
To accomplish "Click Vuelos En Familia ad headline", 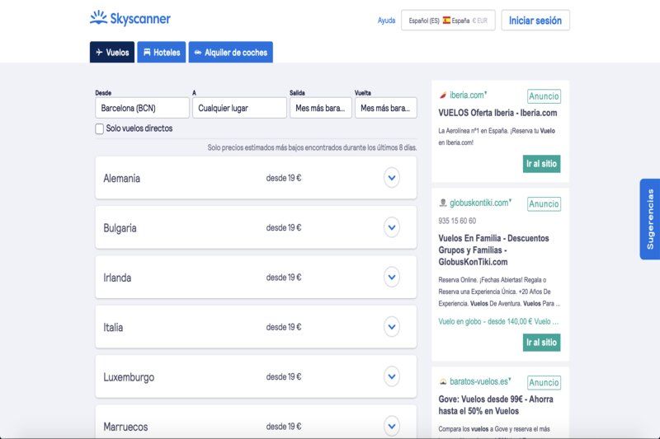I will point(493,250).
